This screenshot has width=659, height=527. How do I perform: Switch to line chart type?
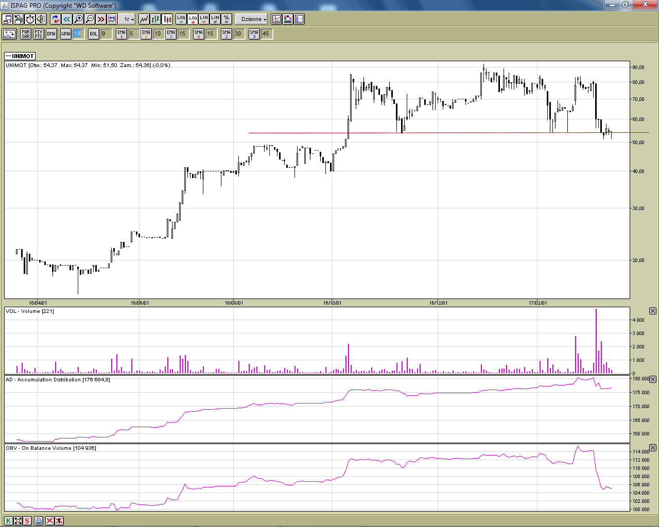(x=144, y=19)
